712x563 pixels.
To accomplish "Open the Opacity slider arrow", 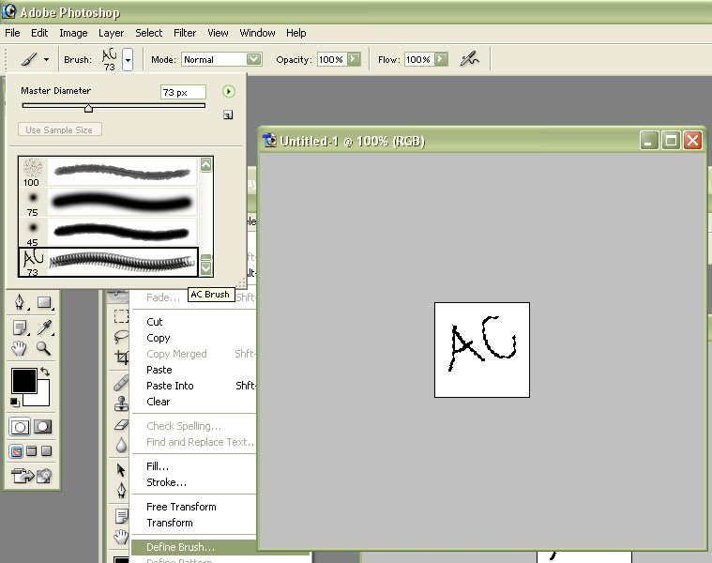I will point(354,59).
